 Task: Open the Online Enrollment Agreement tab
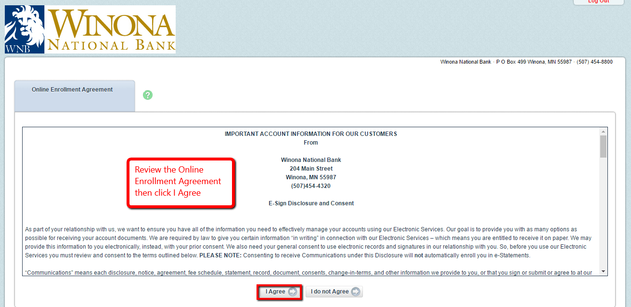75,96
